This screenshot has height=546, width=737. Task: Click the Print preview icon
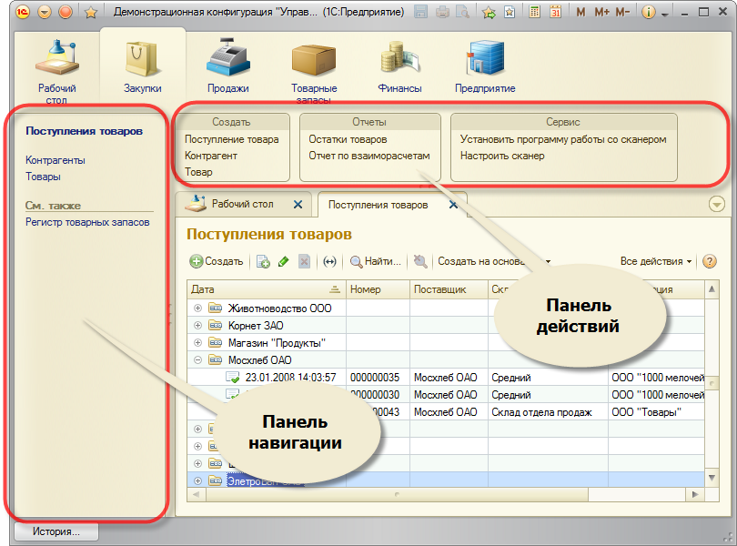pos(463,12)
